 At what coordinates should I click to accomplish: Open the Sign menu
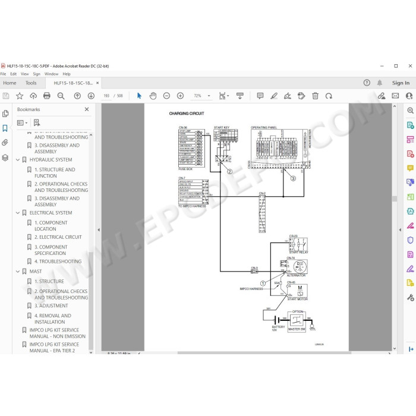tap(36, 74)
